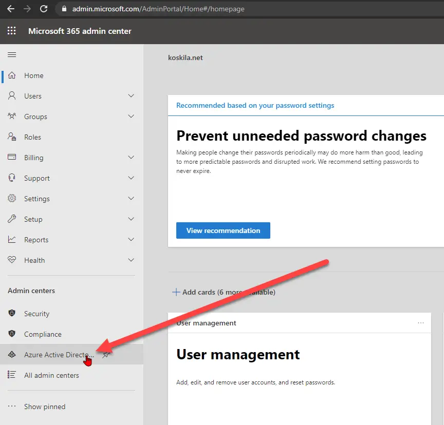Select Health in the navigation menu
The width and height of the screenshot is (444, 425).
34,260
